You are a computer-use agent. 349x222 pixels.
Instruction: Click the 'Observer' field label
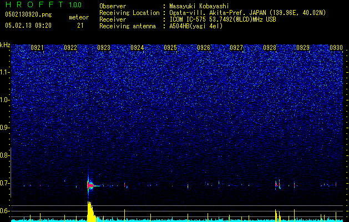(x=113, y=6)
